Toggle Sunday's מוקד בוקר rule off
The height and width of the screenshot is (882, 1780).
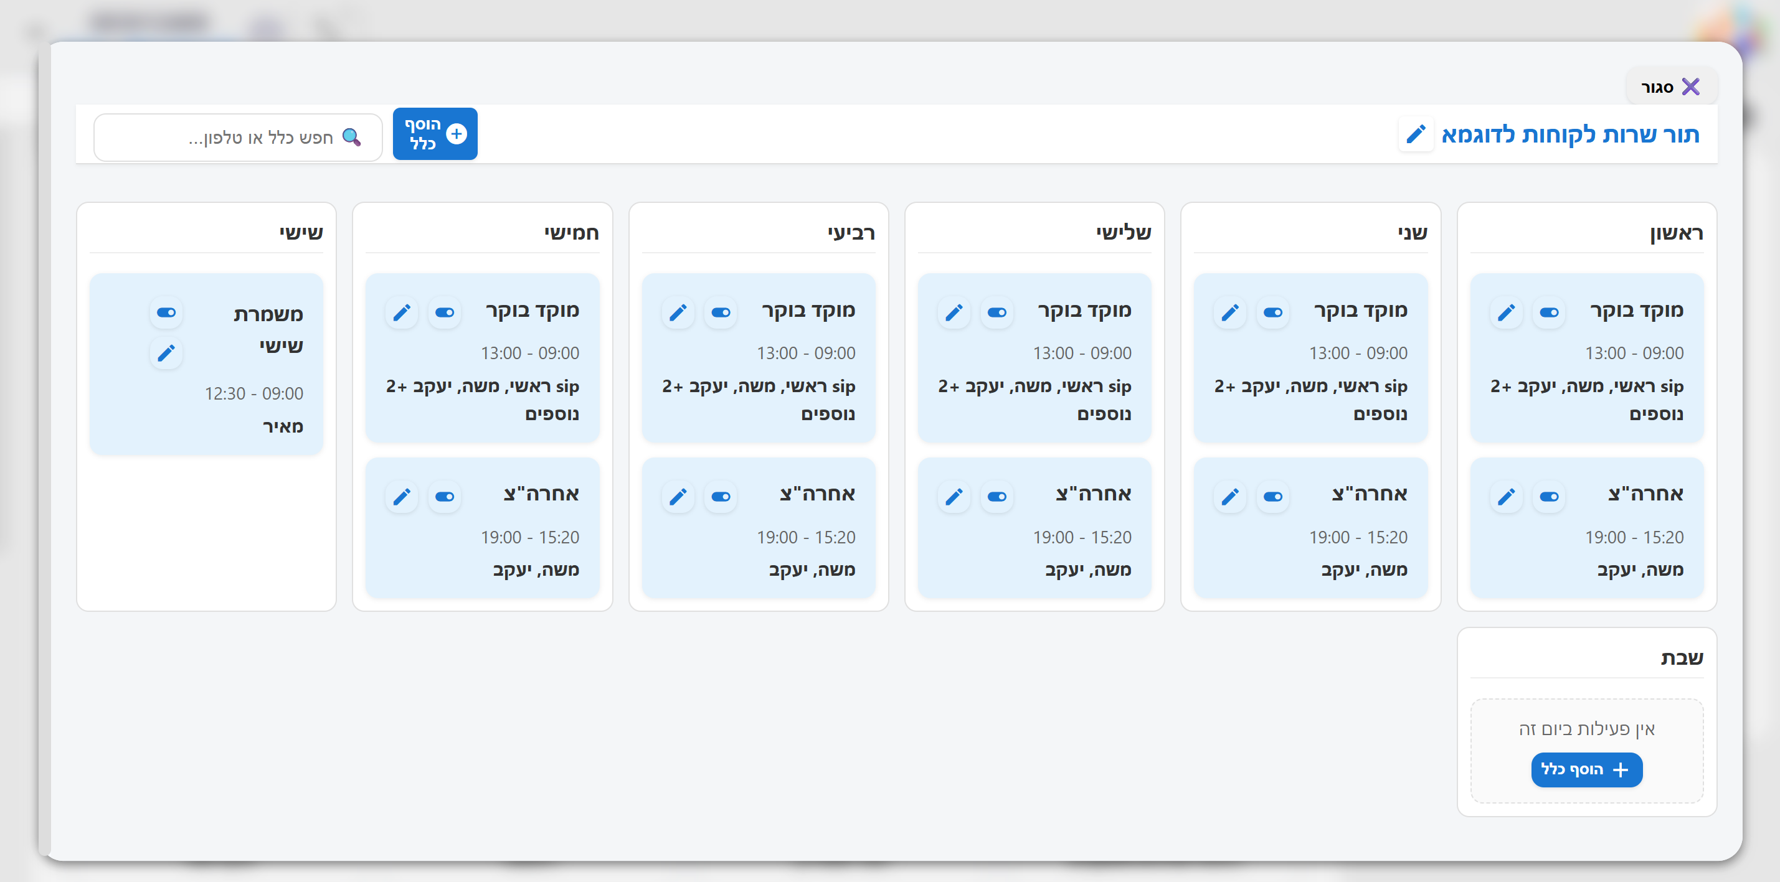tap(1548, 313)
